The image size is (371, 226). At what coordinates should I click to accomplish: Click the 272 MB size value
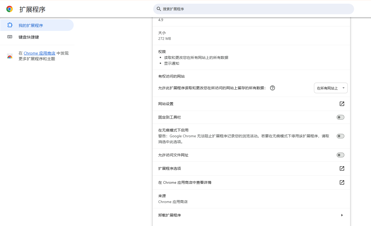pos(165,39)
